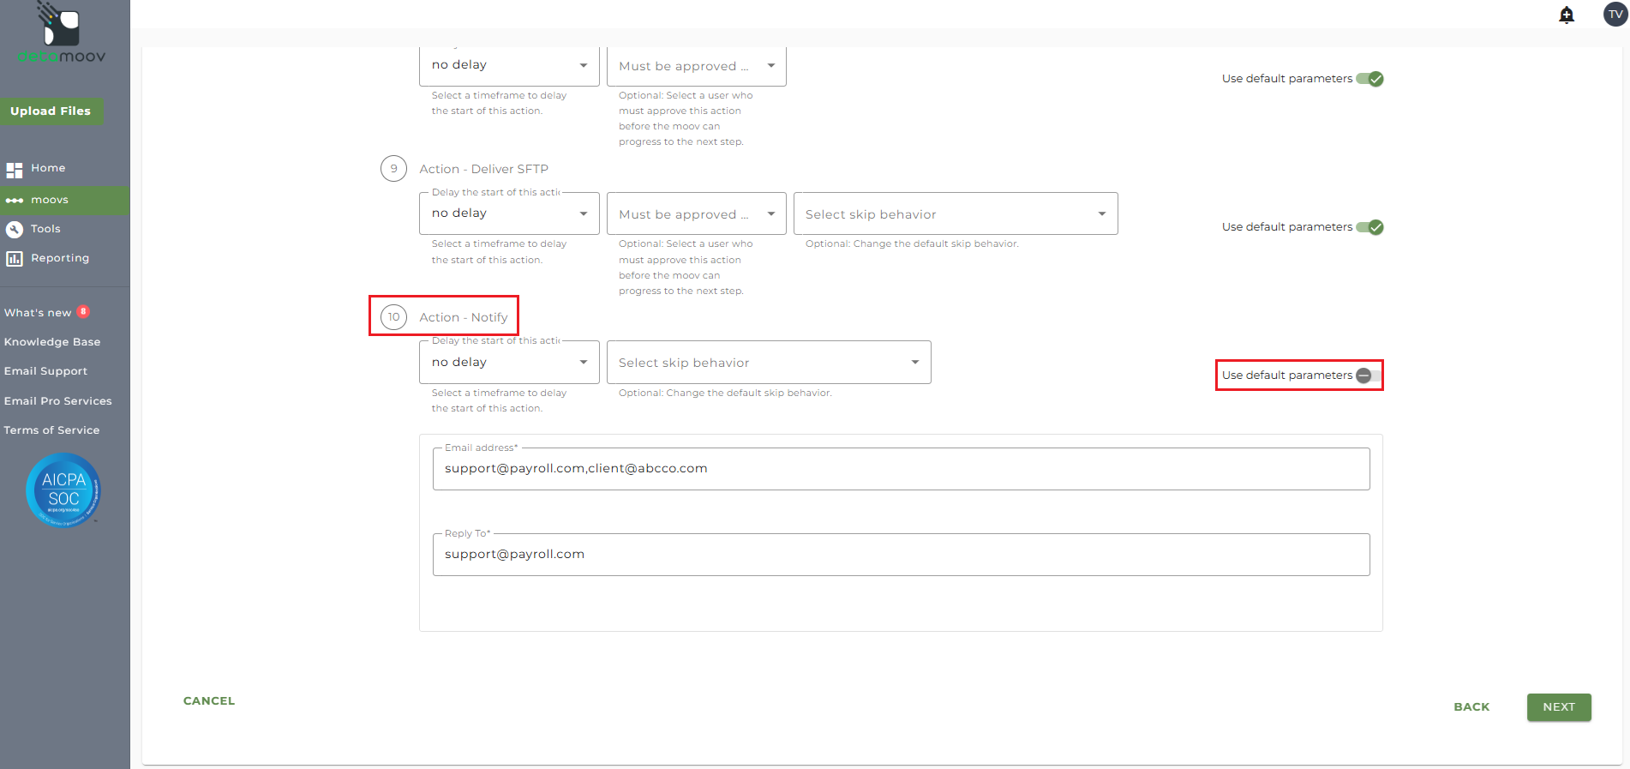Expand skip behavior dropdown for Deliver SFTP
The width and height of the screenshot is (1630, 769).
point(956,214)
